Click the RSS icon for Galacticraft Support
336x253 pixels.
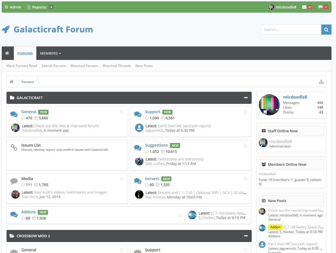246,112
